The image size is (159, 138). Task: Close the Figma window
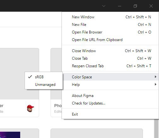click(151, 6)
